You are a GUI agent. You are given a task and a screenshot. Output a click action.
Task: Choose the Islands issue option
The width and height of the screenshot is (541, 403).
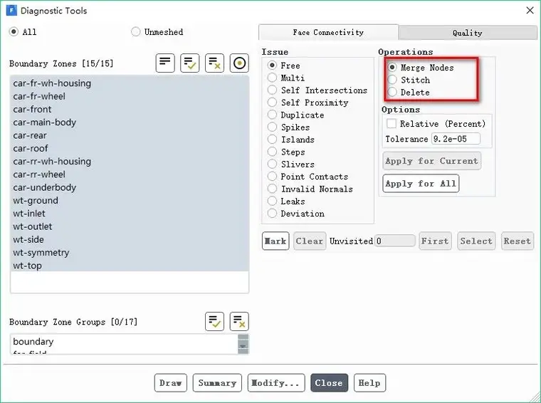(x=272, y=140)
